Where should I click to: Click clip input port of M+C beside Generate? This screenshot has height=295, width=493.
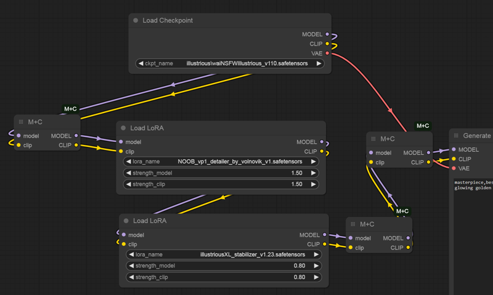coord(371,162)
